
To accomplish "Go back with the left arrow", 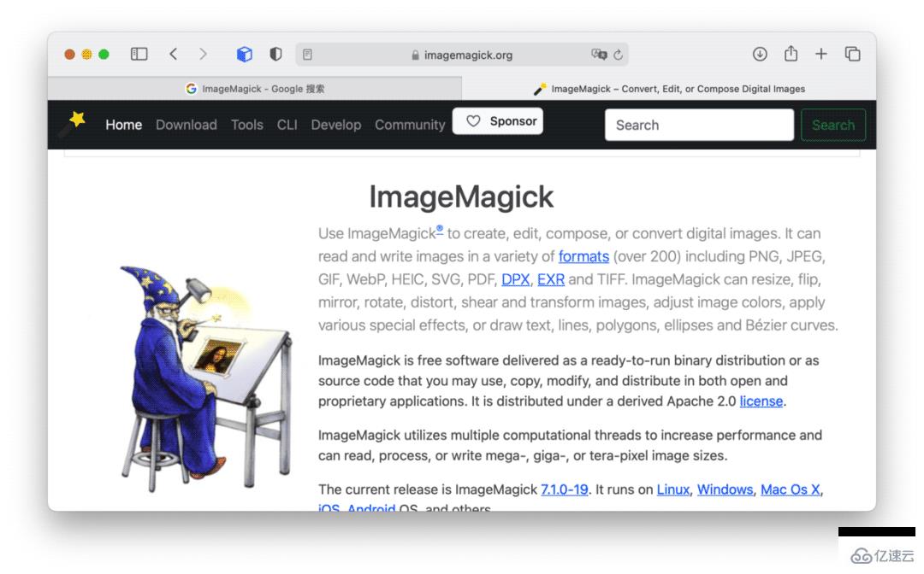I will click(173, 54).
